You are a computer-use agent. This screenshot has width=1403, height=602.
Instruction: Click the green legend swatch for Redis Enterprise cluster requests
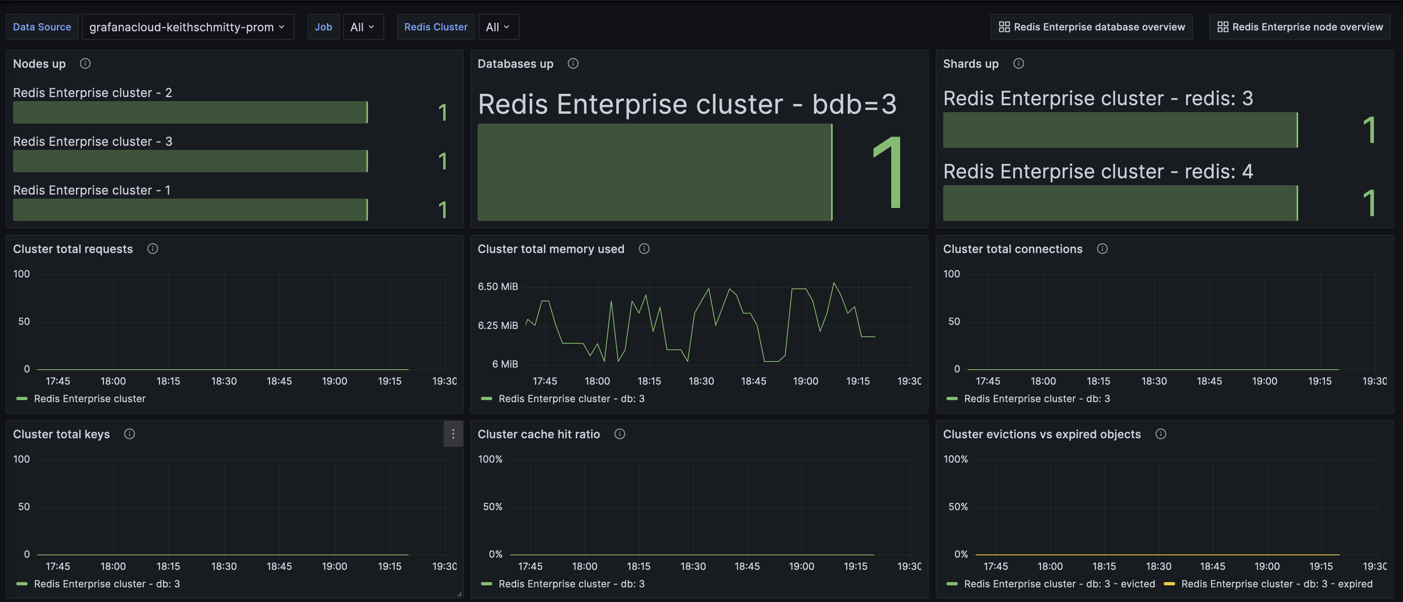pyautogui.click(x=22, y=398)
